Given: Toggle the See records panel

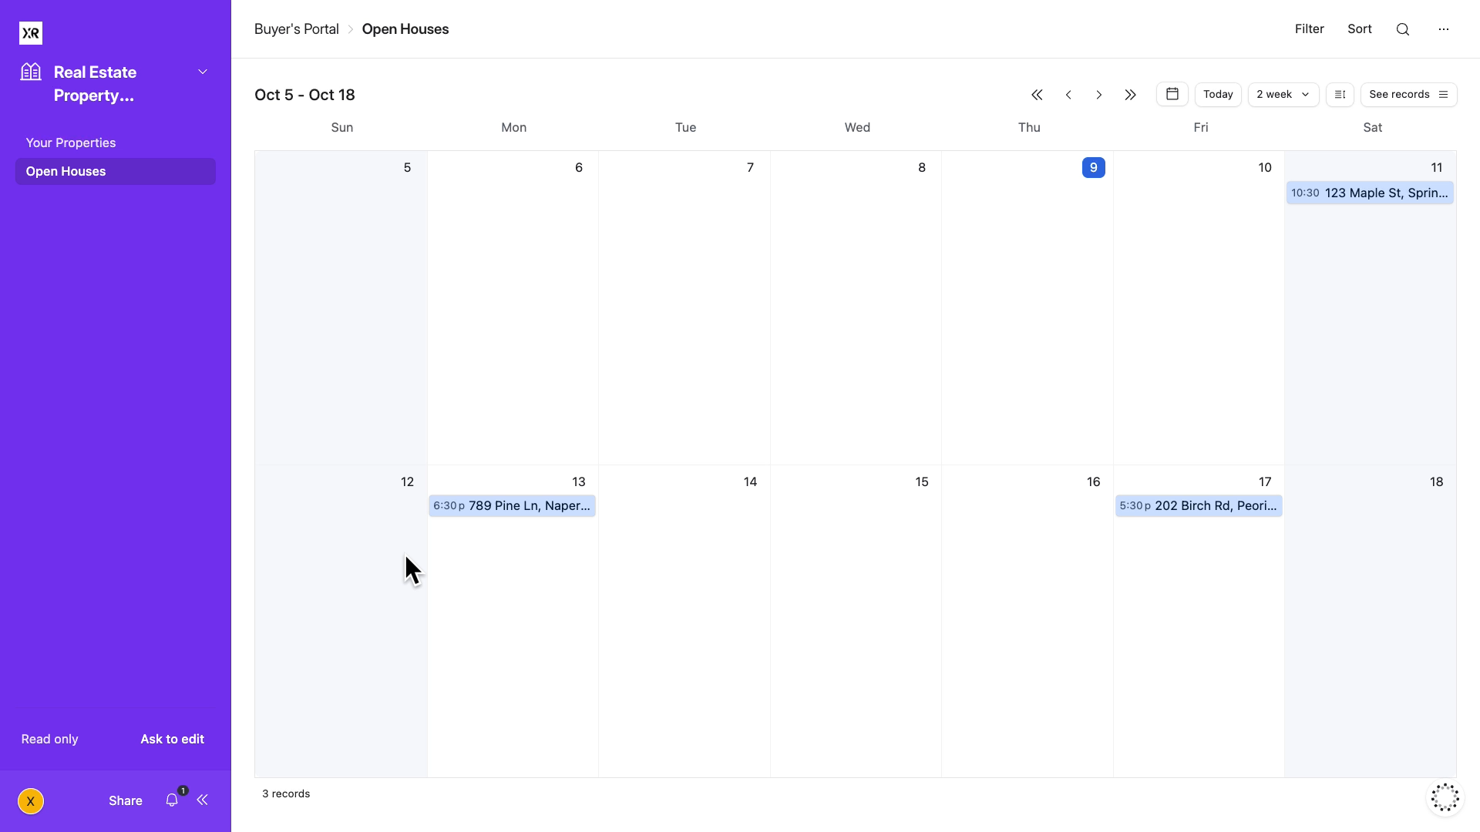Looking at the screenshot, I should (x=1408, y=94).
